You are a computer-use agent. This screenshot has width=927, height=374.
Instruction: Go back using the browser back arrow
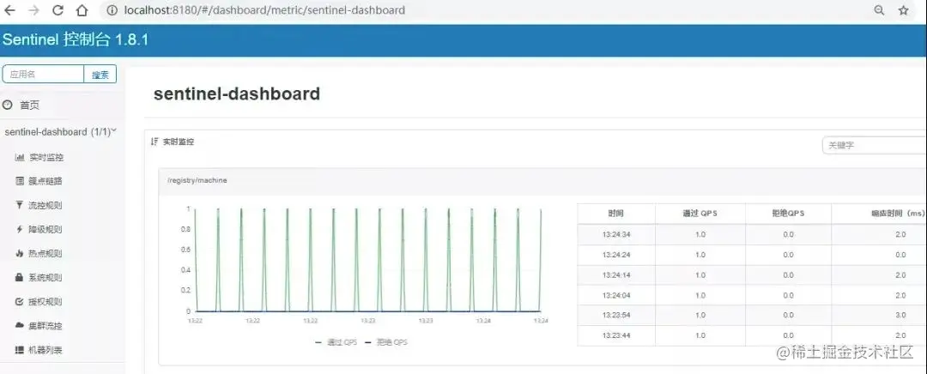[x=10, y=10]
